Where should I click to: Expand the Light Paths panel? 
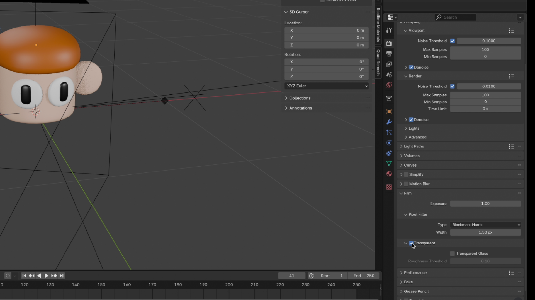click(x=401, y=146)
